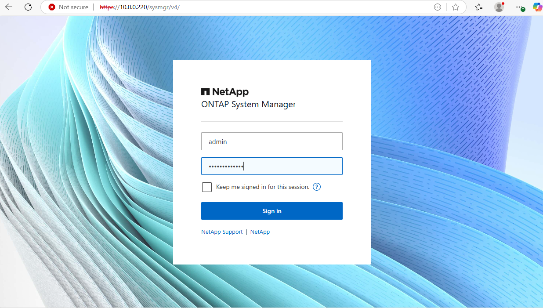Screen dimensions: 543x308
Task: Open the Not secure site warning
Action: click(x=69, y=7)
